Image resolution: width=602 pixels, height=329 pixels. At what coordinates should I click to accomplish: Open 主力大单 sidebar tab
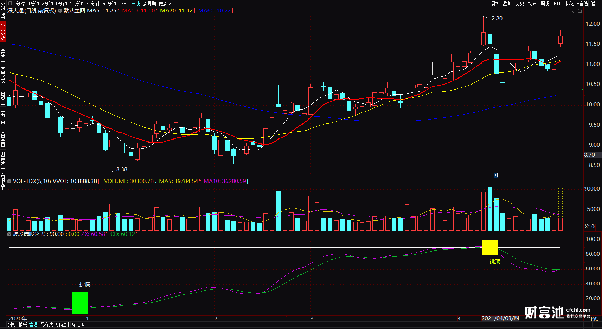(3, 118)
